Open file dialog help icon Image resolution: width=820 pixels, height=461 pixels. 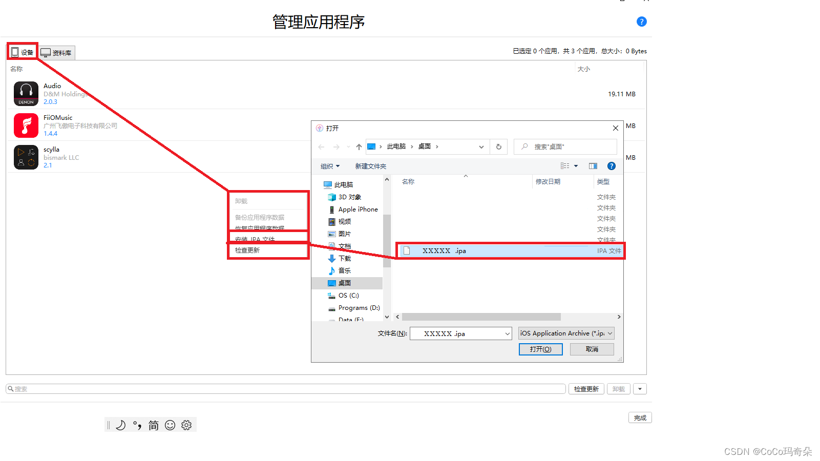pyautogui.click(x=611, y=166)
